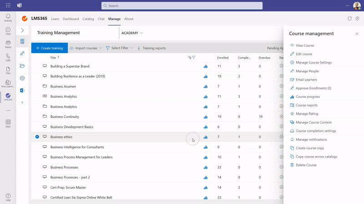
Task: Open users icon in LMS365 sidebar
Action: pyautogui.click(x=22, y=53)
